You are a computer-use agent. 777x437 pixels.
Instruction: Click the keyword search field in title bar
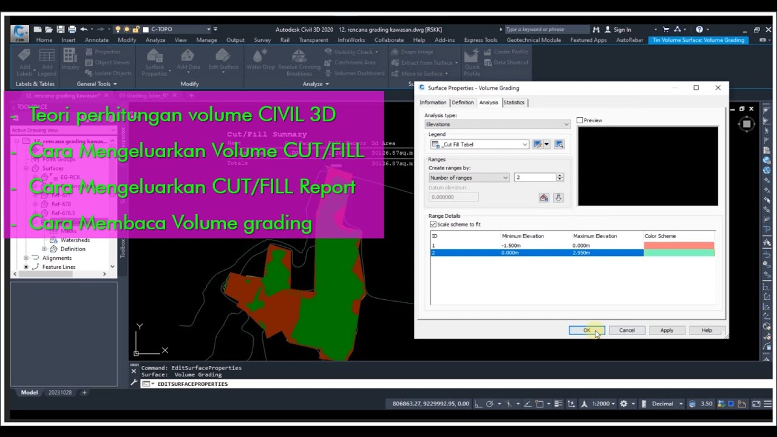[x=546, y=29]
